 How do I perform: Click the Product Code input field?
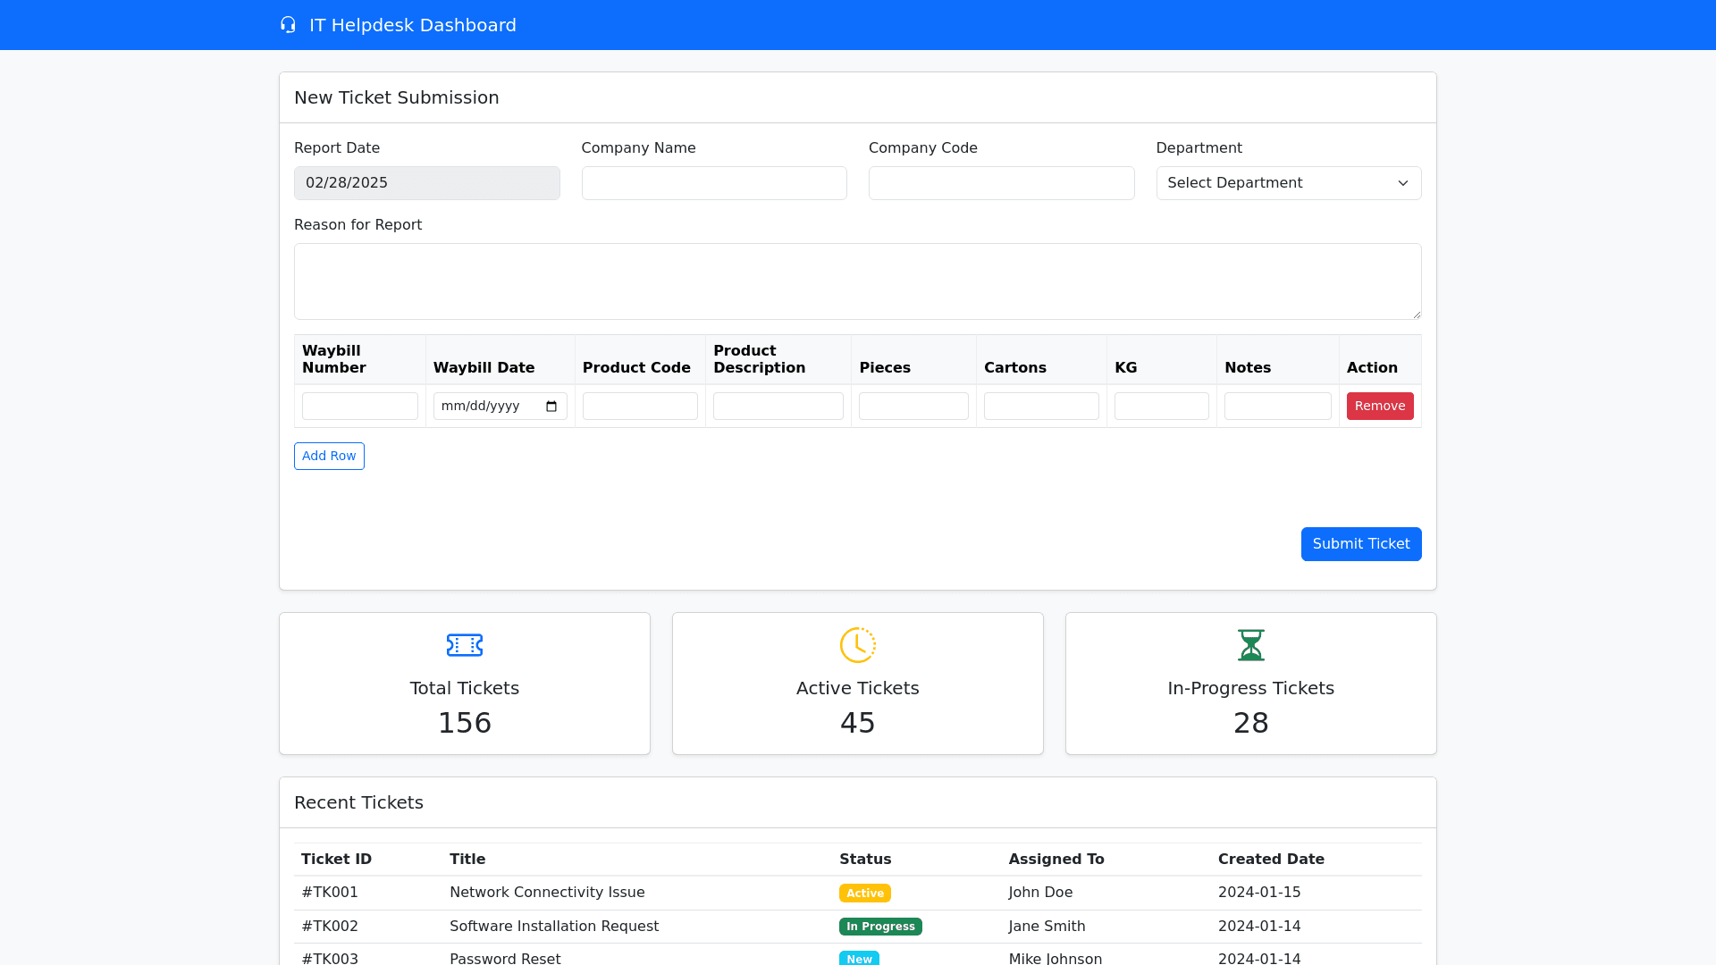[x=639, y=407]
